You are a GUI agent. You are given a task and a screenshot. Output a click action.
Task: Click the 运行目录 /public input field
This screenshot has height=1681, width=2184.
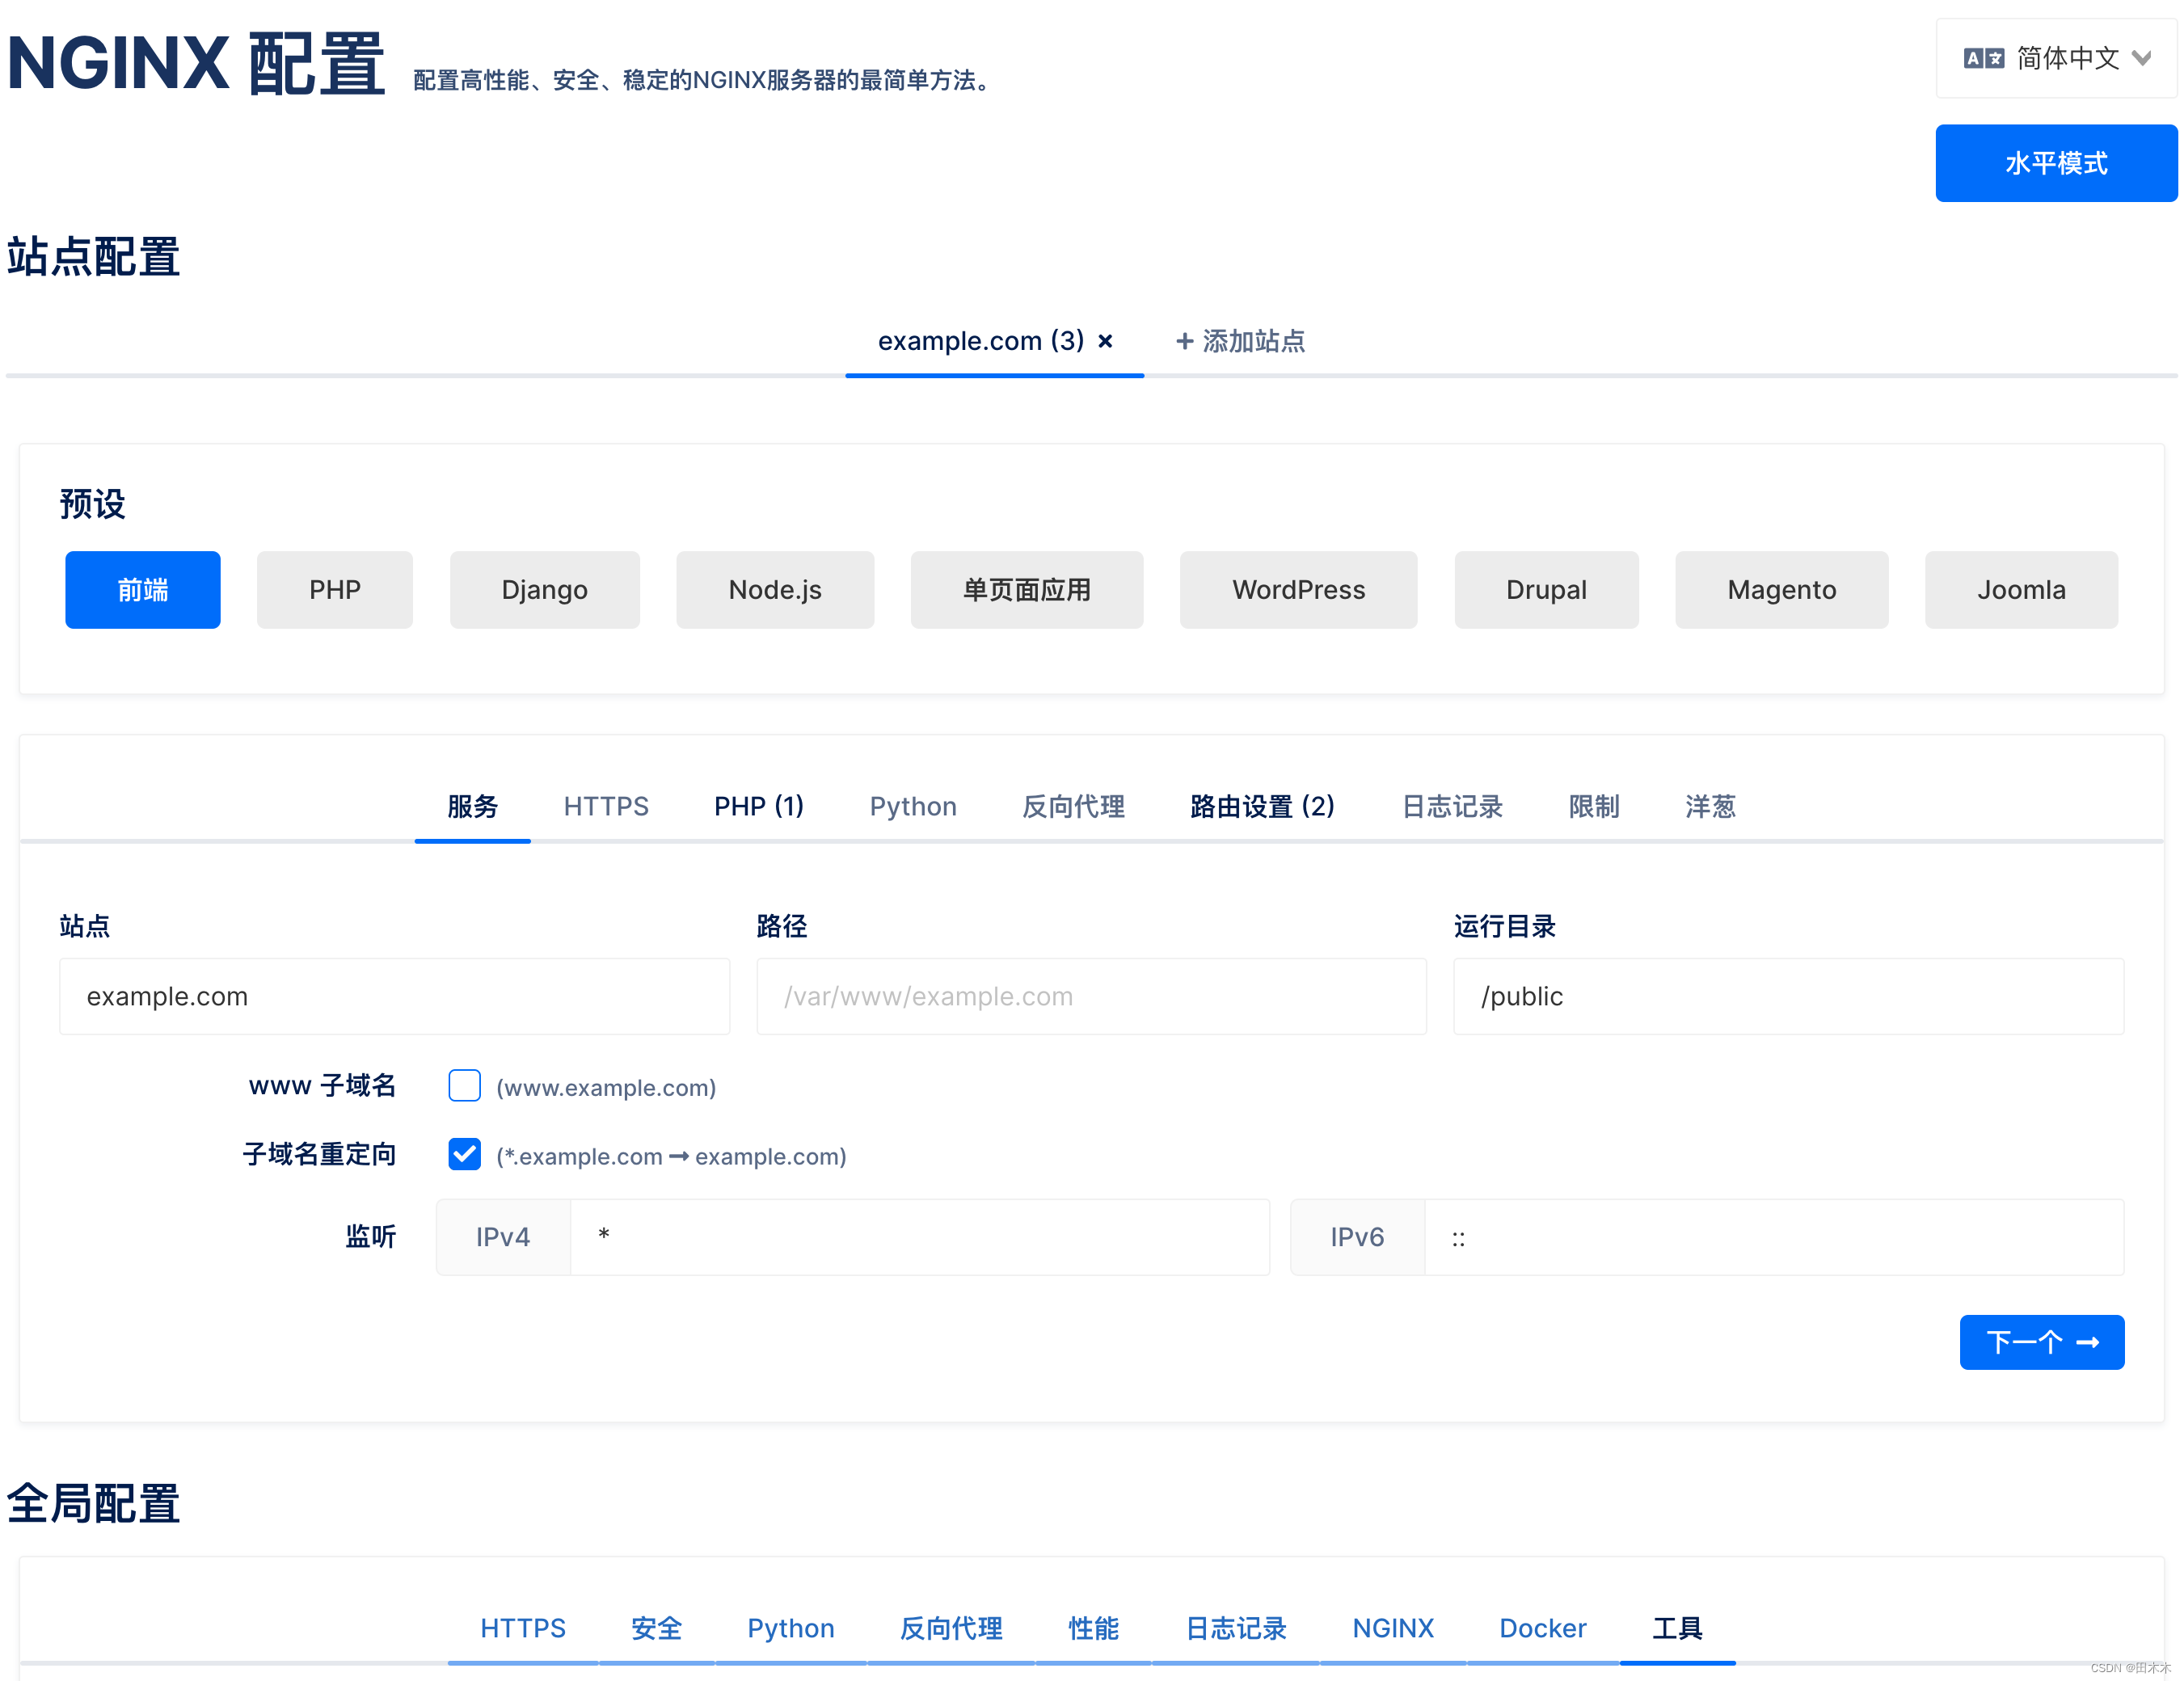[1789, 997]
